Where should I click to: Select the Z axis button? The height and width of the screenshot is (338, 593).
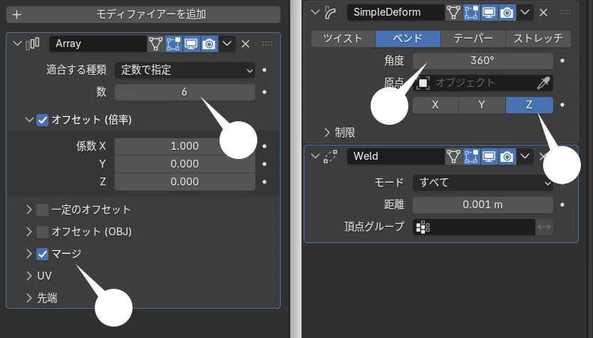coord(530,105)
